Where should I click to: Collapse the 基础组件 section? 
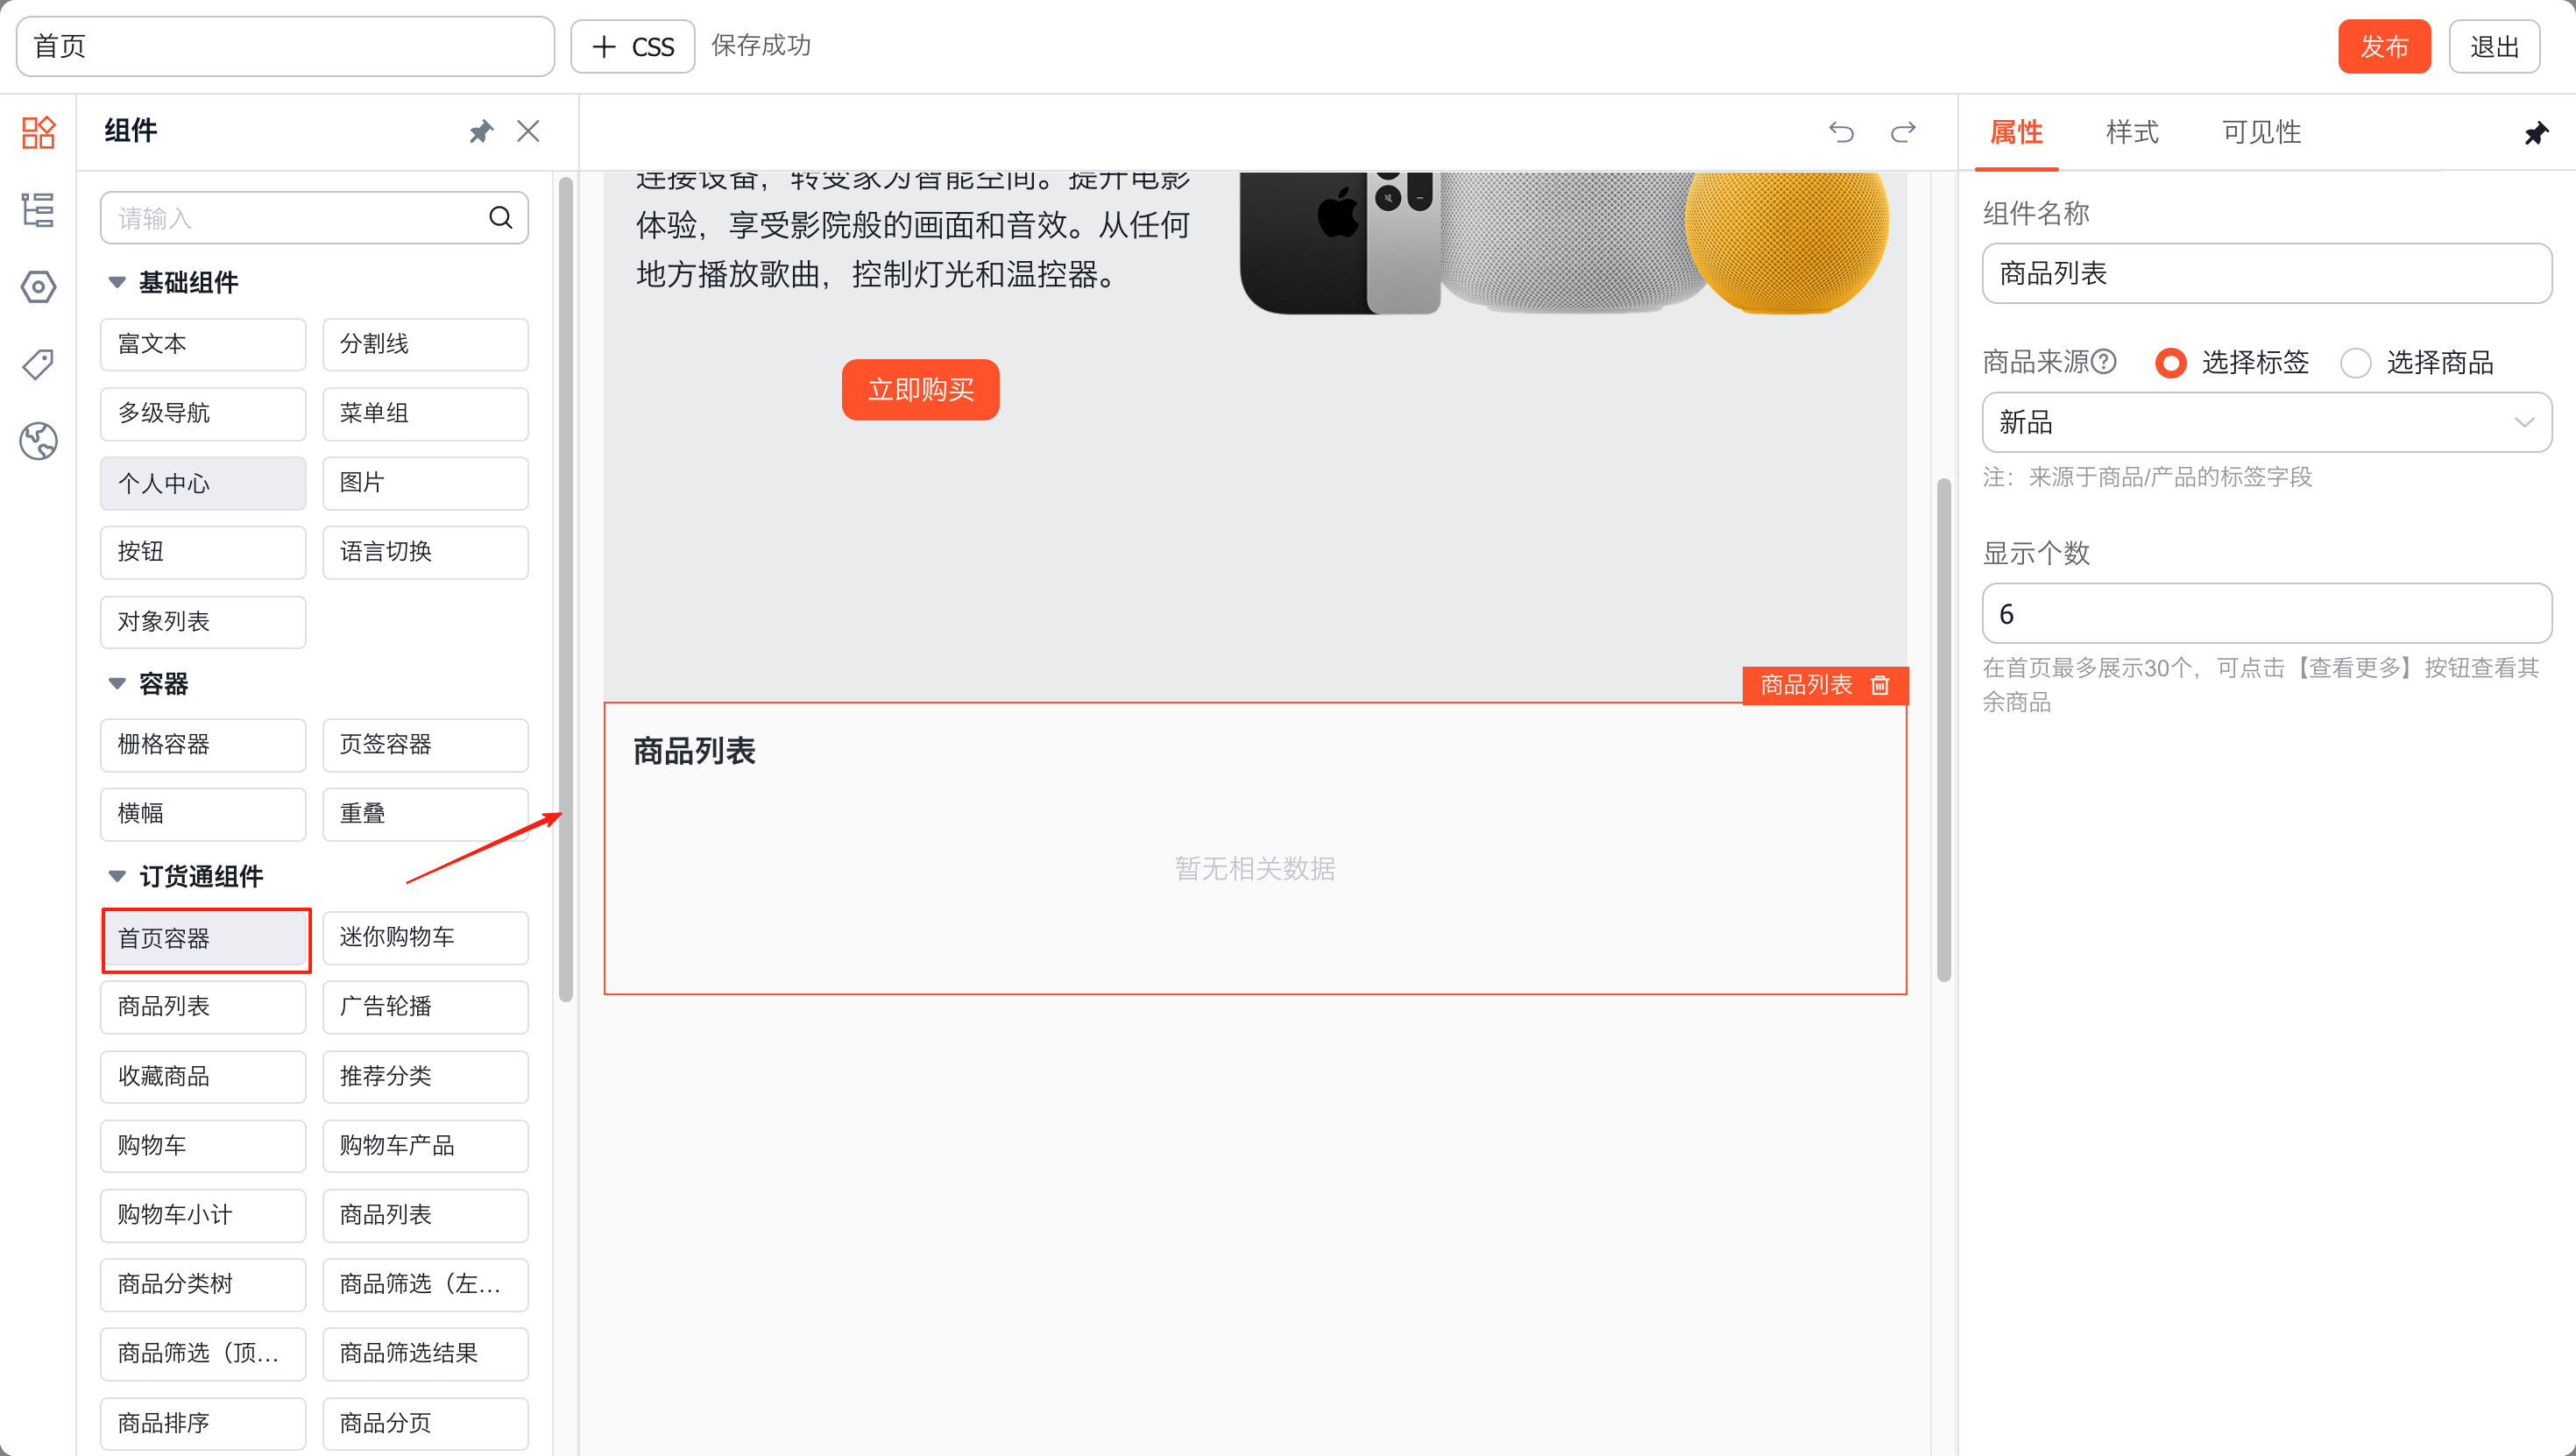[x=117, y=282]
